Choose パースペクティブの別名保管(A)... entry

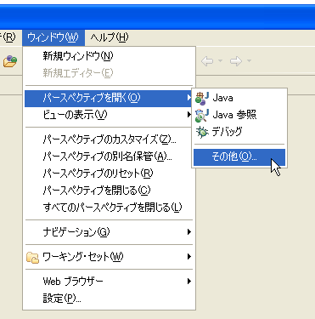click(x=109, y=157)
